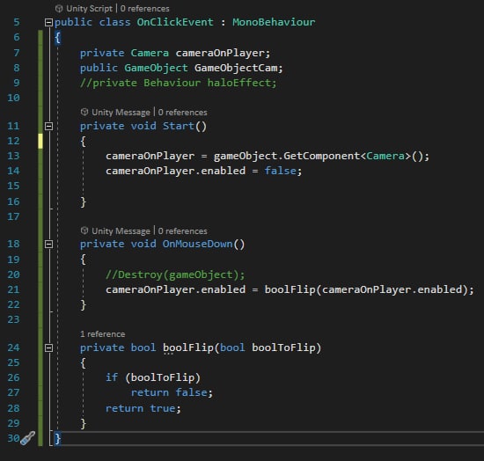The height and width of the screenshot is (461, 484).
Task: Open '1 reference' link above boolFlip
Action: (x=102, y=333)
